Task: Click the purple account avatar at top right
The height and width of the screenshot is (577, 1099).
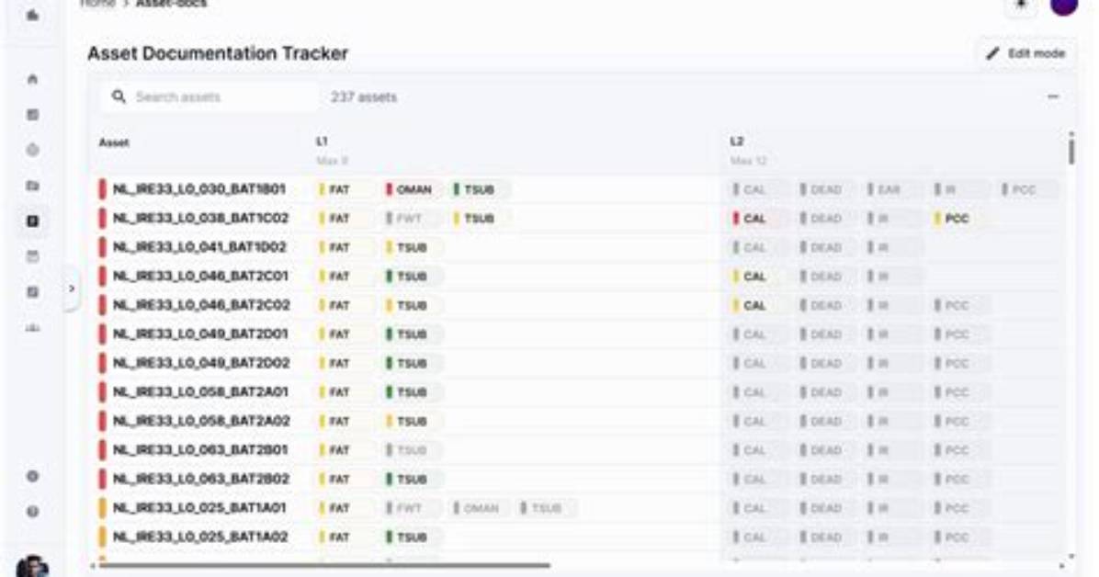Action: [x=1064, y=6]
